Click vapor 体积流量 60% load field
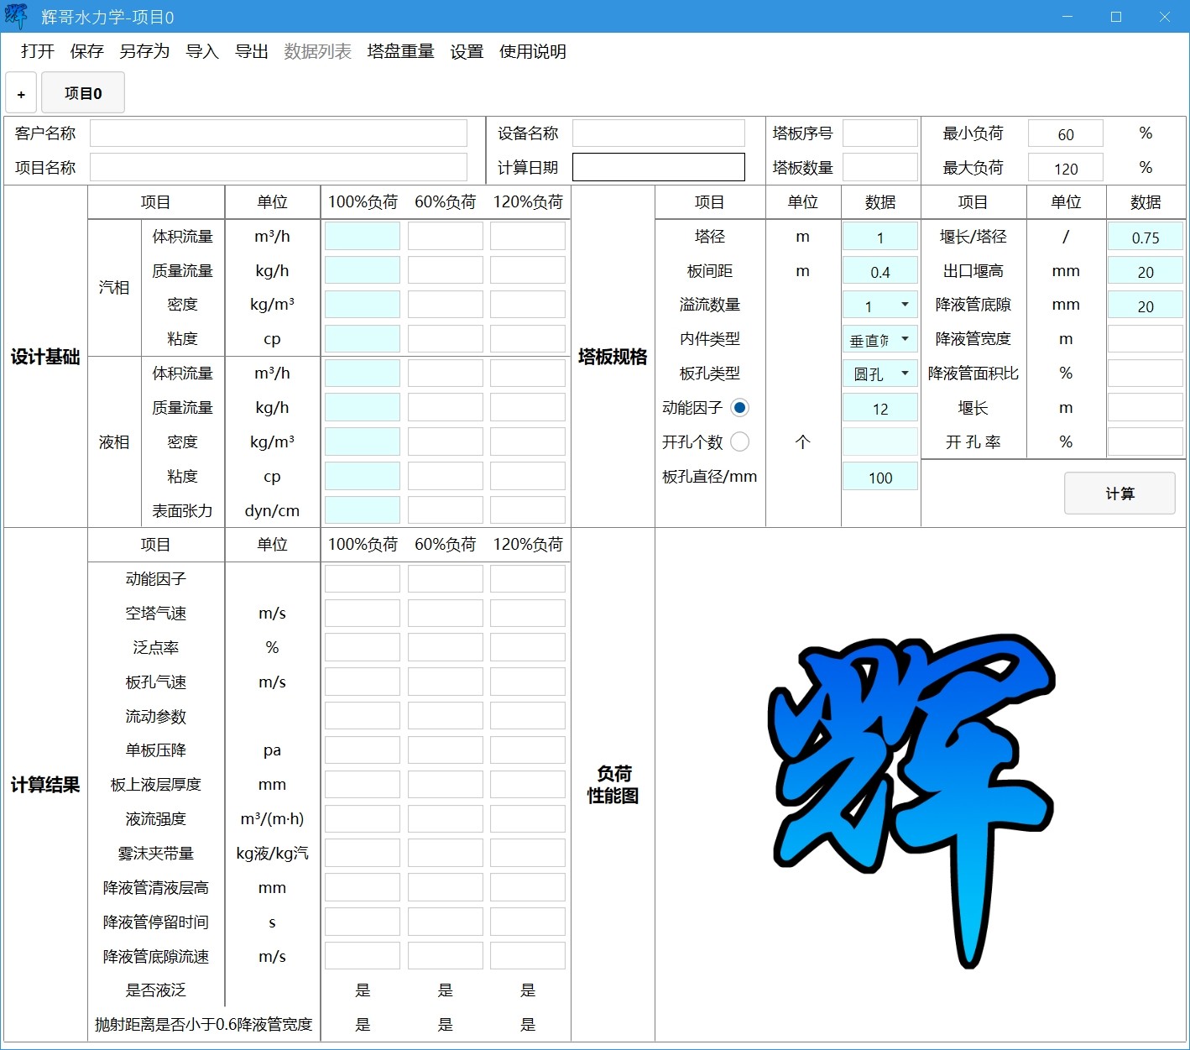The height and width of the screenshot is (1050, 1190). click(x=446, y=237)
